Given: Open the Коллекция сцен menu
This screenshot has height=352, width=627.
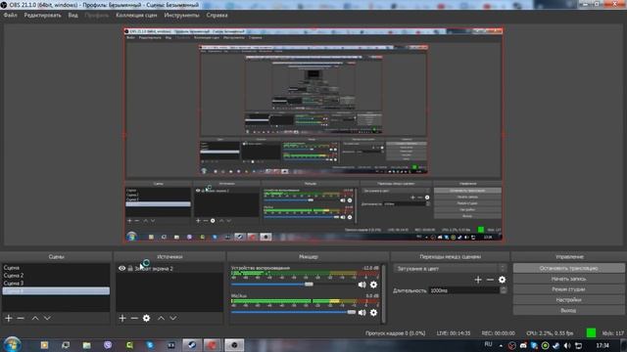Looking at the screenshot, I should pos(136,16).
